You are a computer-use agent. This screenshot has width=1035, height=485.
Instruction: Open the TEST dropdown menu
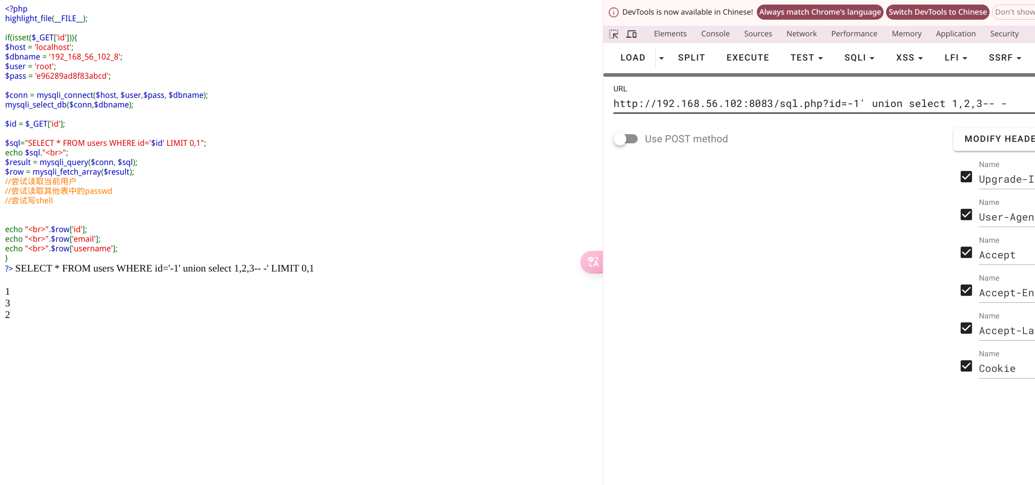pyautogui.click(x=806, y=58)
